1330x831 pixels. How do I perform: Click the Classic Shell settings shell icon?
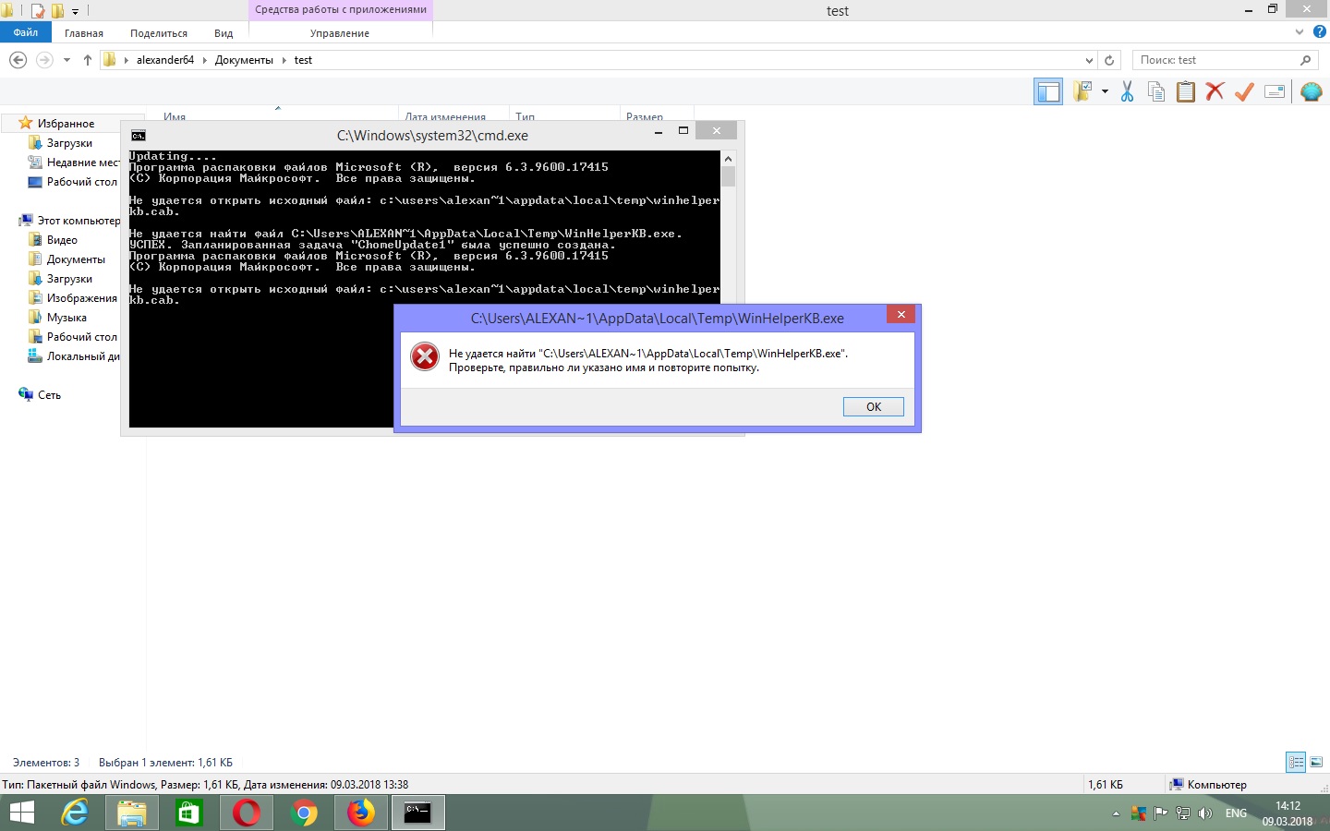coord(1311,91)
